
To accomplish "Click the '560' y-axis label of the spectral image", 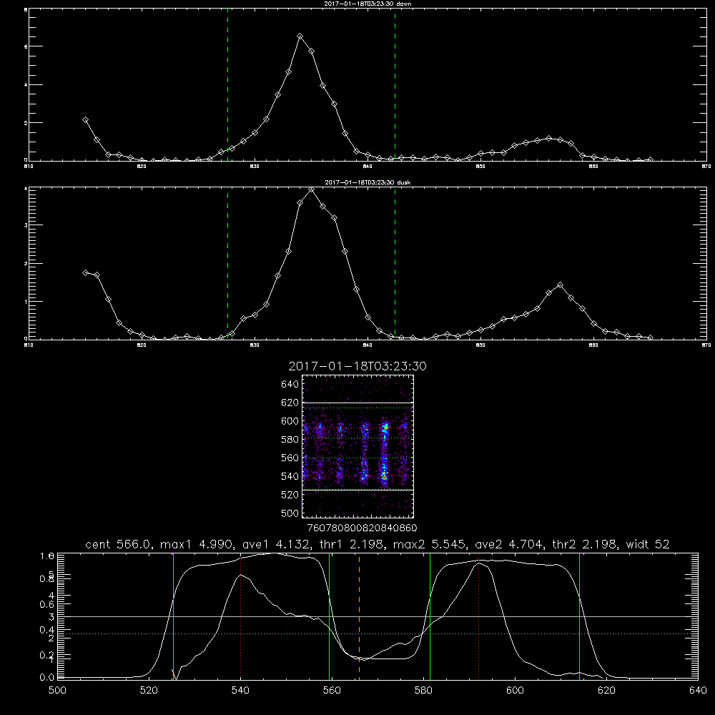I will pyautogui.click(x=290, y=458).
